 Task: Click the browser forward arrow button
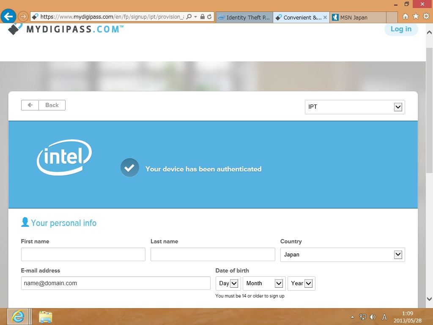[23, 17]
